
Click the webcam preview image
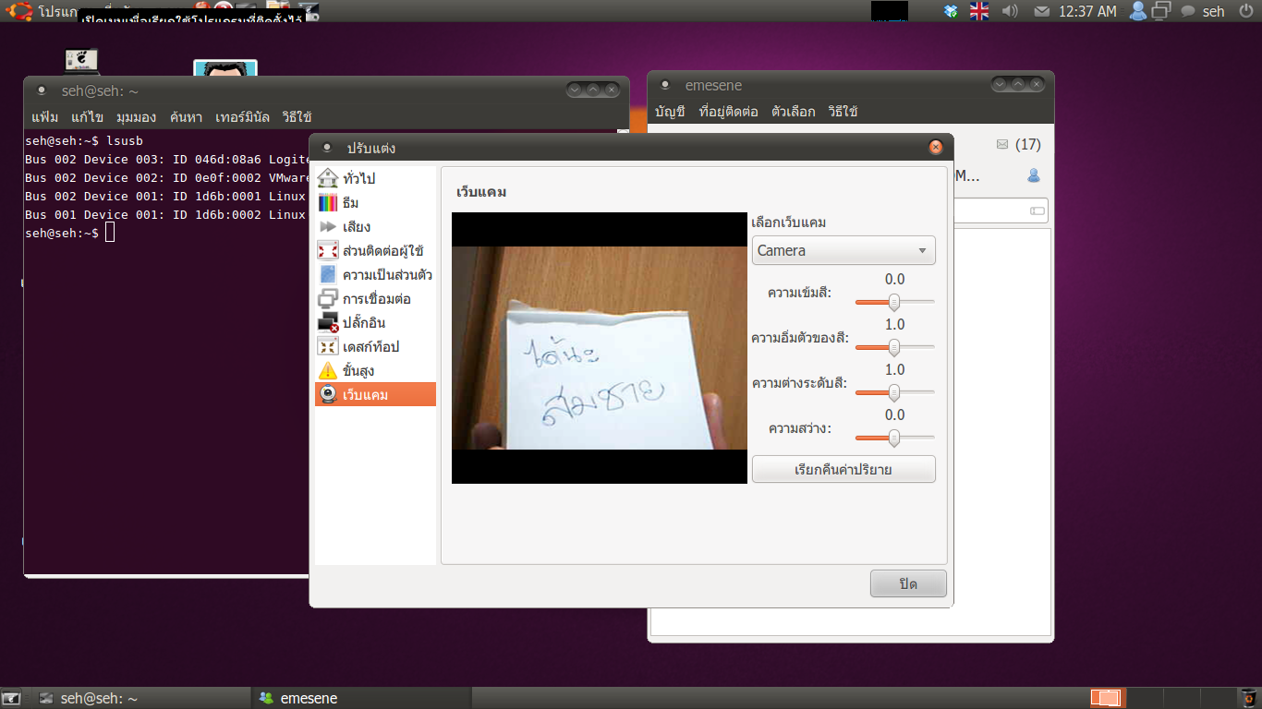599,348
